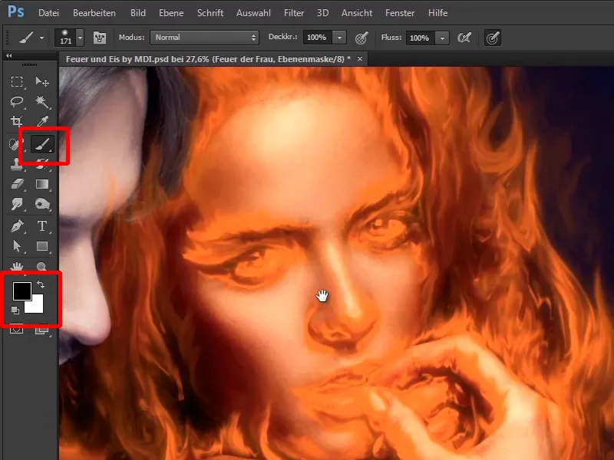The height and width of the screenshot is (460, 614).
Task: Select the Spot Healing Brush tool
Action: pos(15,144)
